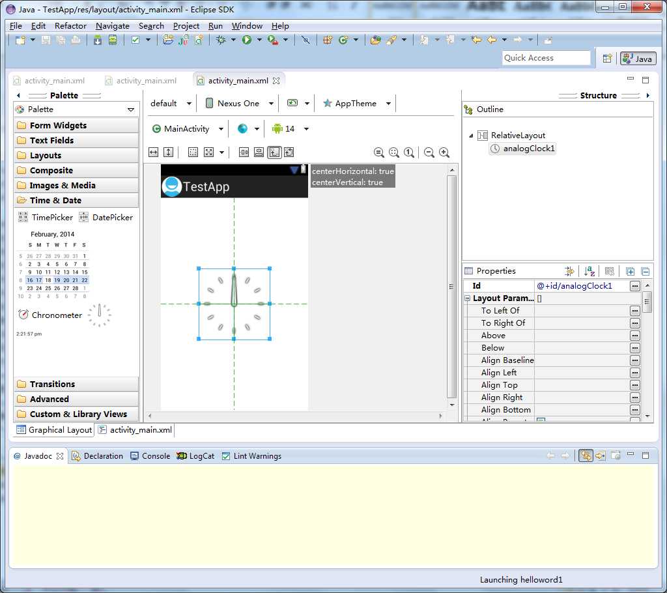Select the TimePicker widget
Screen dimensions: 667x593
(x=46, y=218)
